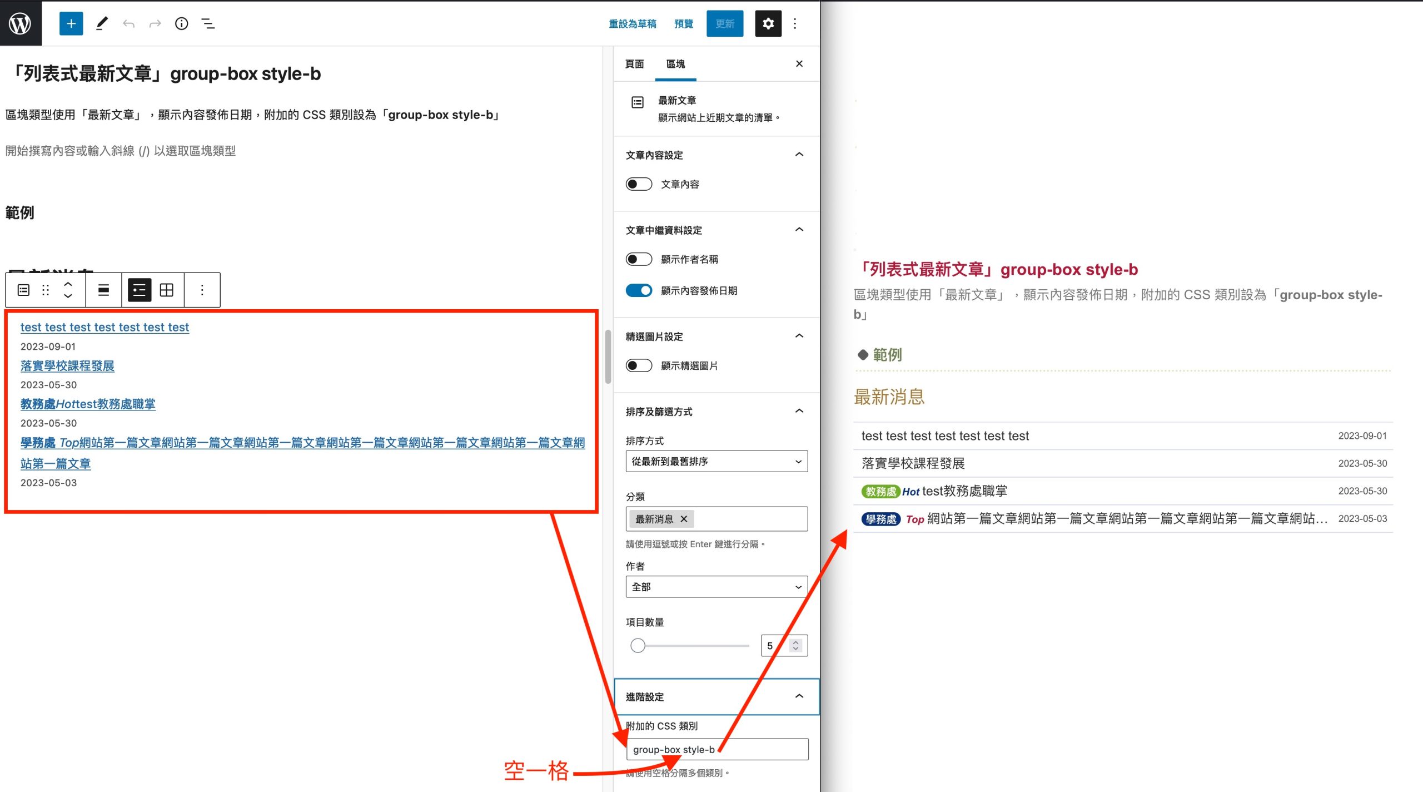
Task: Collapse the 進階設定 section
Action: (717, 696)
